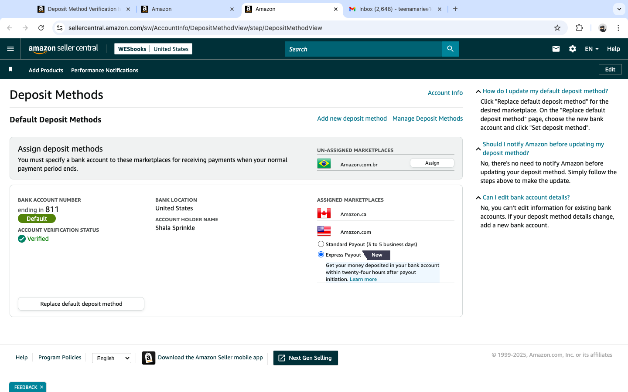
Task: Reload the page
Action: tap(41, 28)
